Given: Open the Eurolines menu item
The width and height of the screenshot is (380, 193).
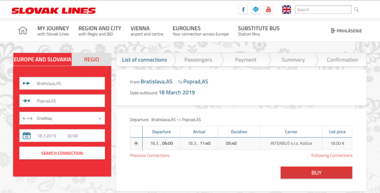Looking at the screenshot, I should click(x=200, y=31).
